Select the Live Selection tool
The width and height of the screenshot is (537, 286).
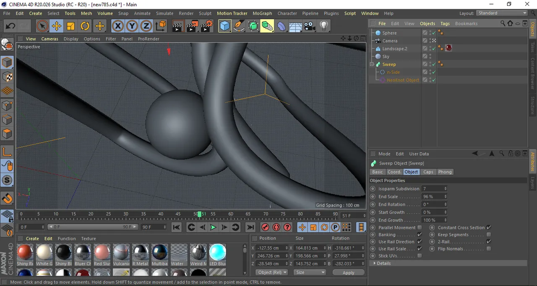[42, 26]
